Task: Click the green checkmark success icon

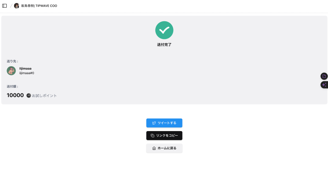Action: (x=164, y=30)
